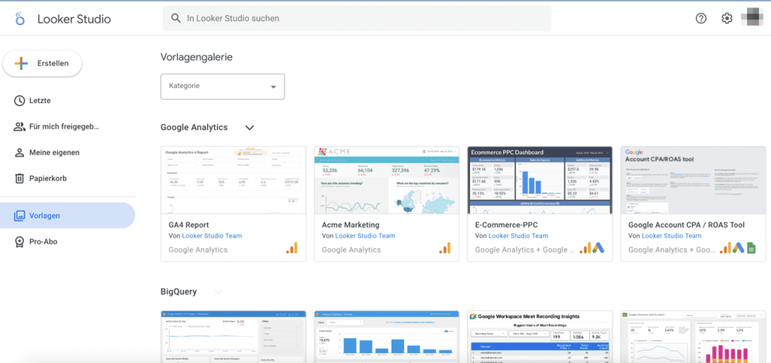Click the badge icon beside Pro-Abo
This screenshot has width=771, height=363.
pyautogui.click(x=19, y=242)
